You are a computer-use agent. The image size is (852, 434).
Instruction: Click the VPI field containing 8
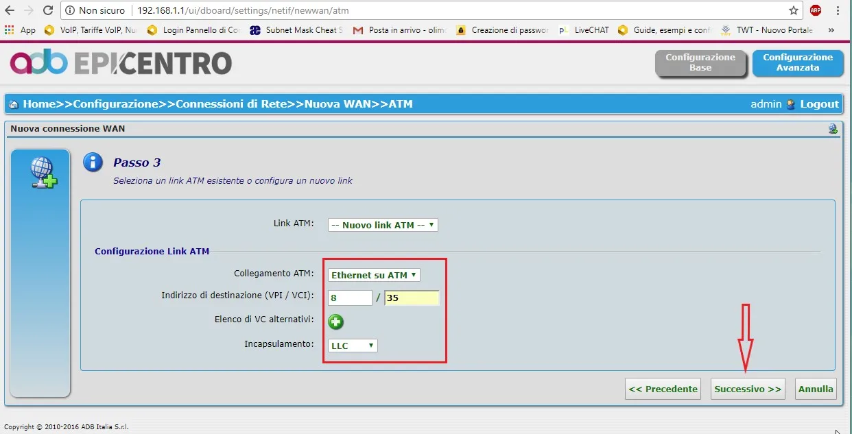(350, 298)
